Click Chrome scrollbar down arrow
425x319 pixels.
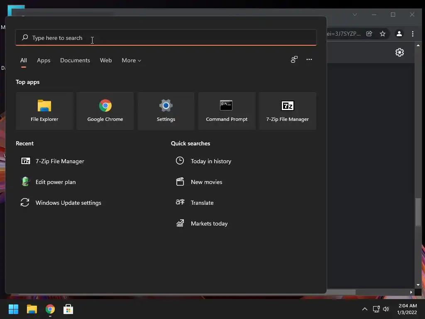418,285
